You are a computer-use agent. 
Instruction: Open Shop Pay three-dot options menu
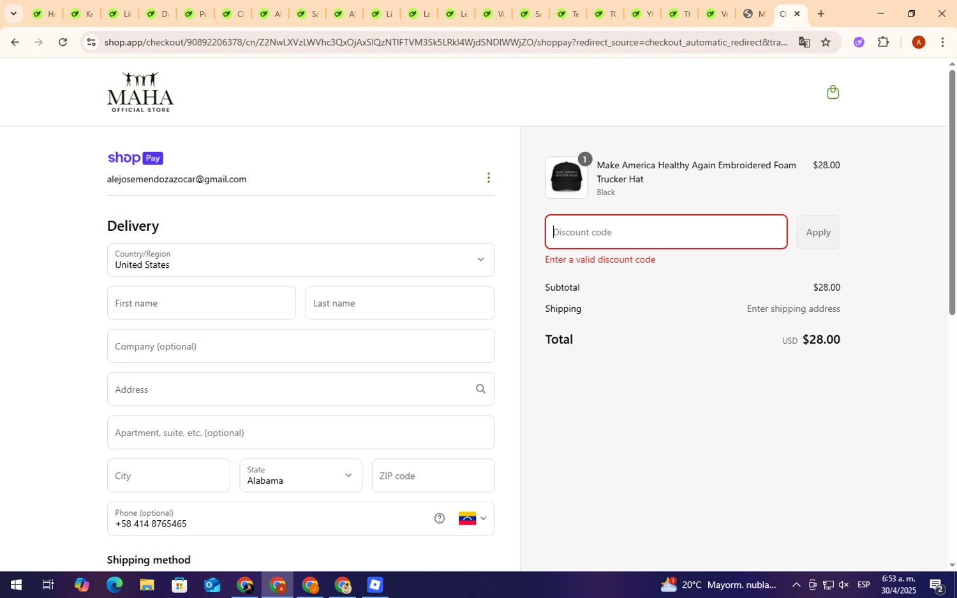tap(489, 178)
